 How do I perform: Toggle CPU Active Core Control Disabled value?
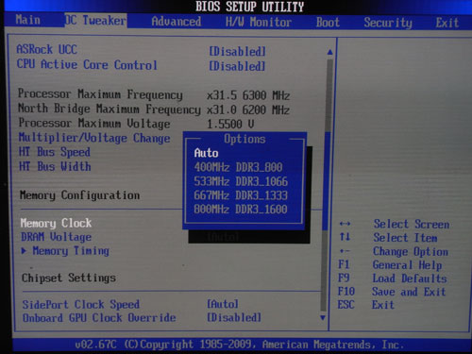[238, 66]
